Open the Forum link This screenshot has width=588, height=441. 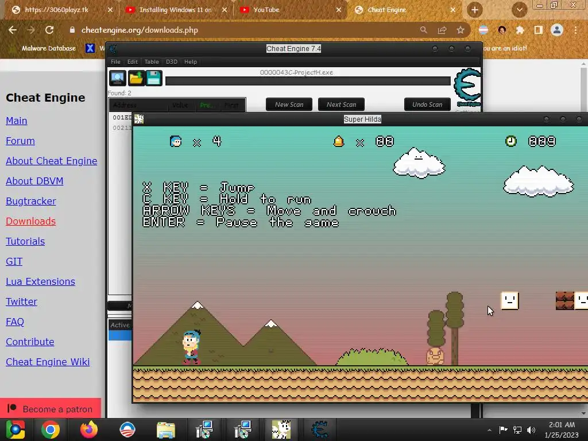click(x=20, y=141)
